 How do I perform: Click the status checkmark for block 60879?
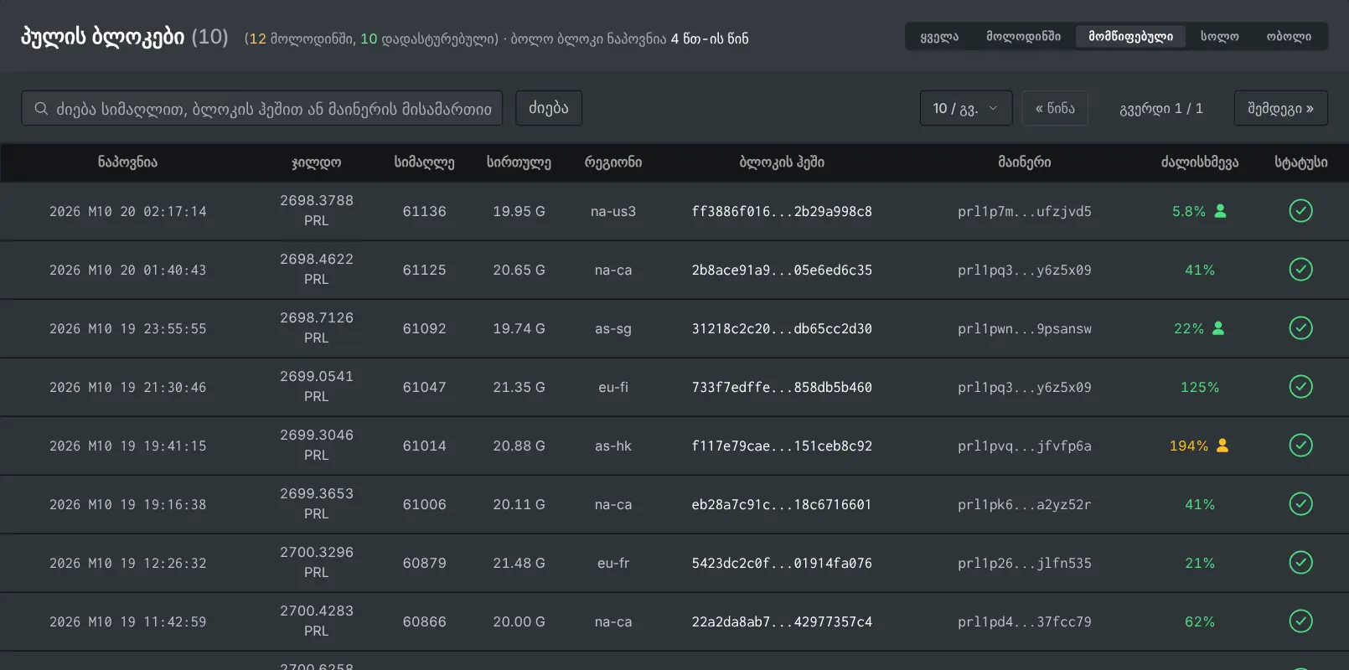1300,563
